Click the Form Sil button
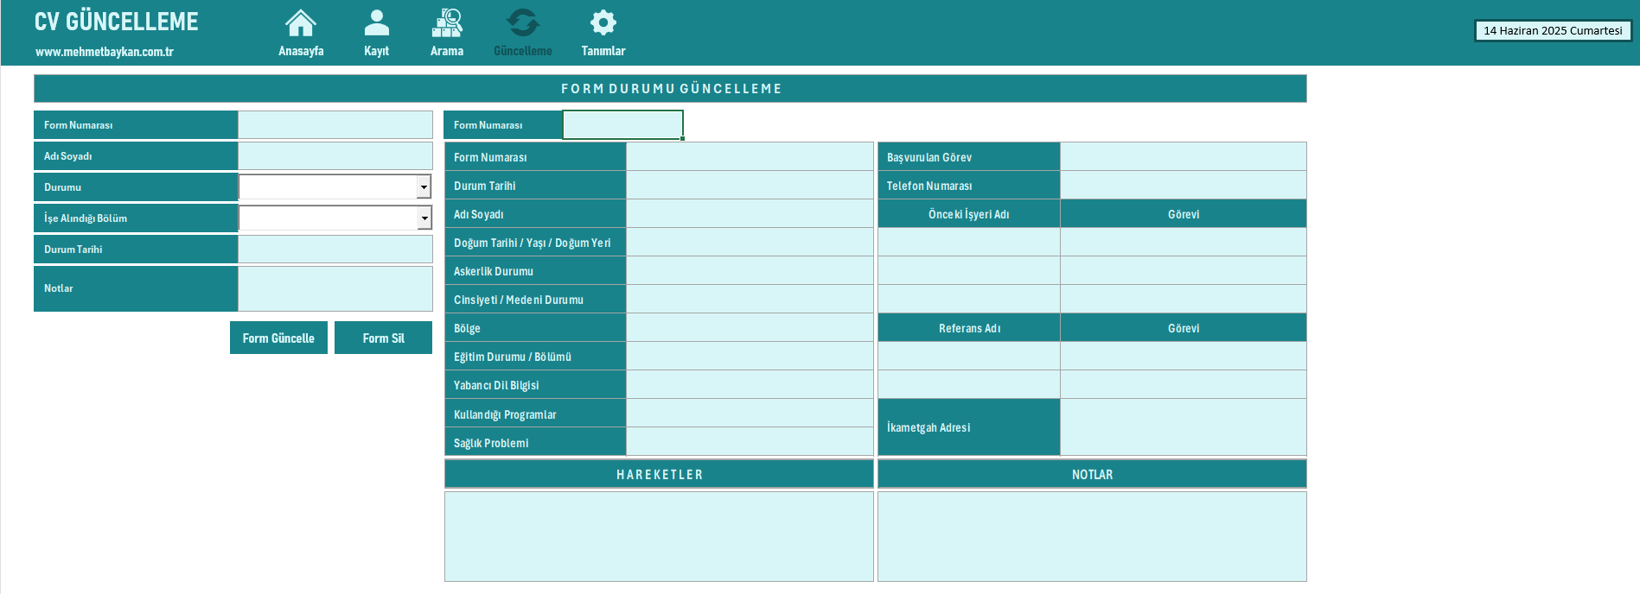 tap(383, 338)
